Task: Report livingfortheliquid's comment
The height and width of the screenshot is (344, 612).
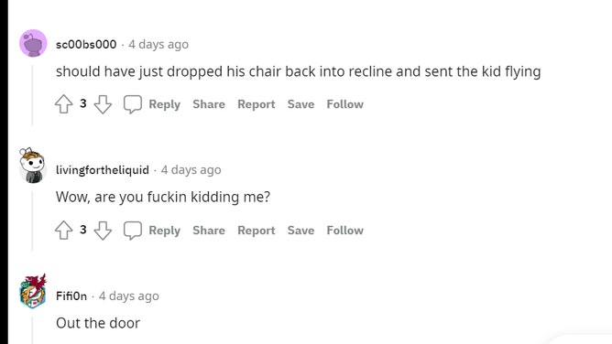Action: click(257, 231)
